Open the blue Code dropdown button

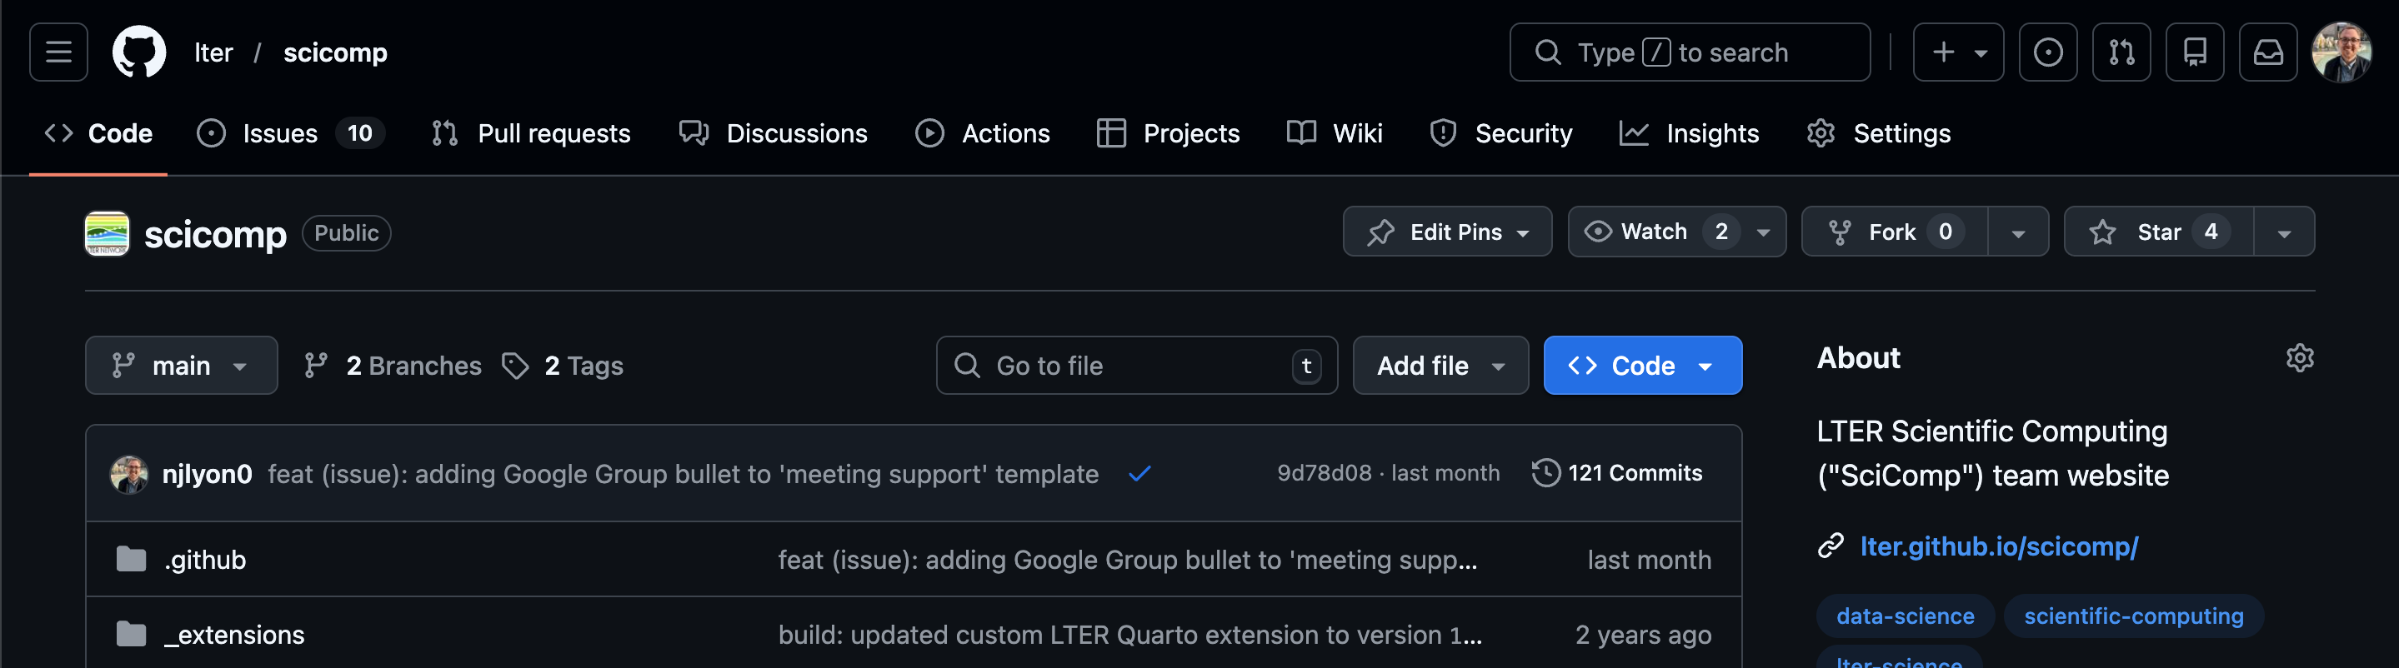point(1642,366)
